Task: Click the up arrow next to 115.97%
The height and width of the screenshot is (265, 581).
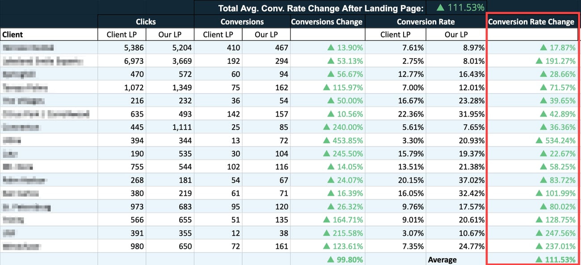Action: pyautogui.click(x=327, y=88)
